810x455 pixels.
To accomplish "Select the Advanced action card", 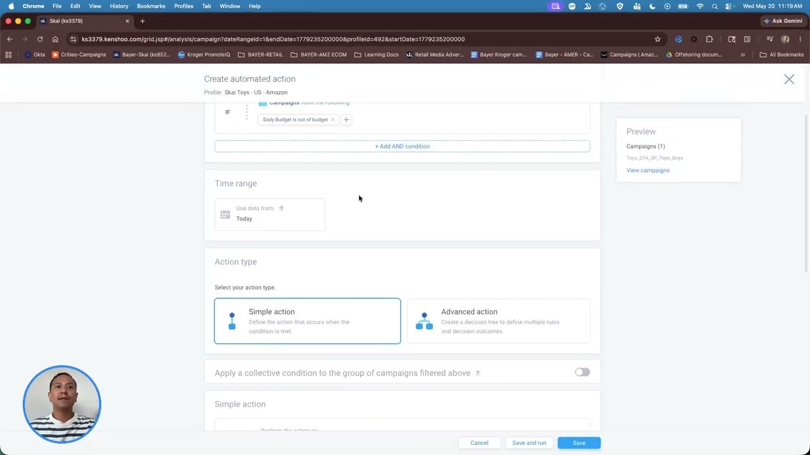I will pos(499,321).
